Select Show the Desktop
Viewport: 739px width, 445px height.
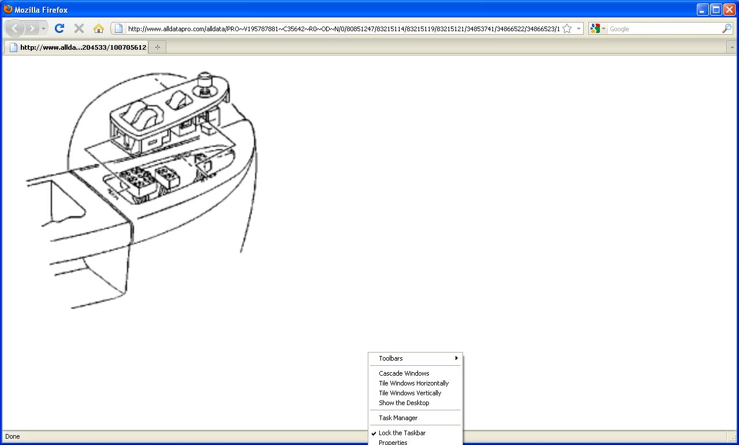[416, 403]
